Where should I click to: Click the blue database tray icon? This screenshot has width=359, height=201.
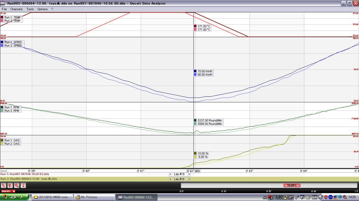pos(340,197)
